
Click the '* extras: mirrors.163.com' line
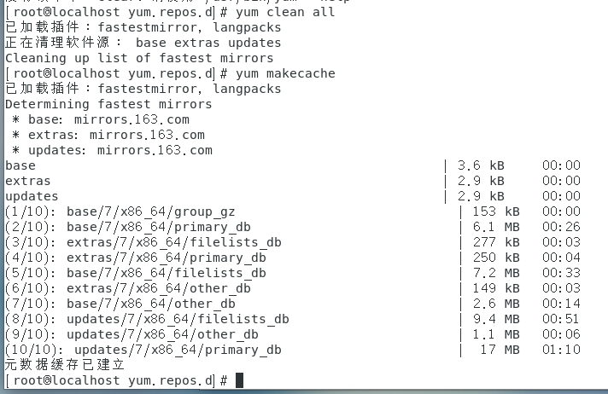coord(108,135)
